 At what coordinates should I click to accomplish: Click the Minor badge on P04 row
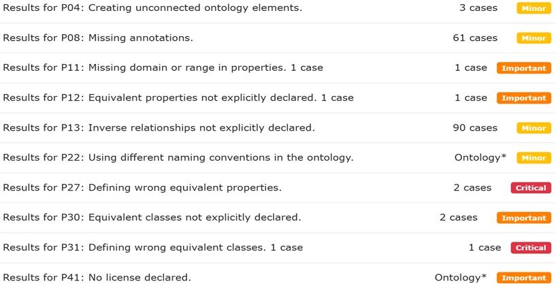point(534,8)
